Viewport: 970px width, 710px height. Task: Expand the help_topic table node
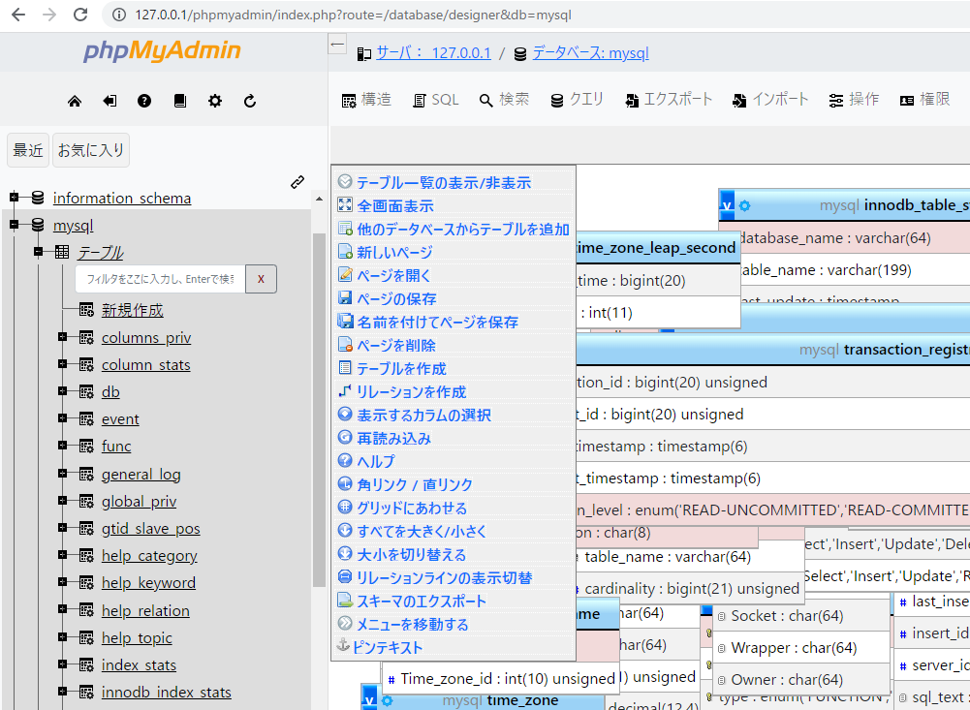coord(62,636)
